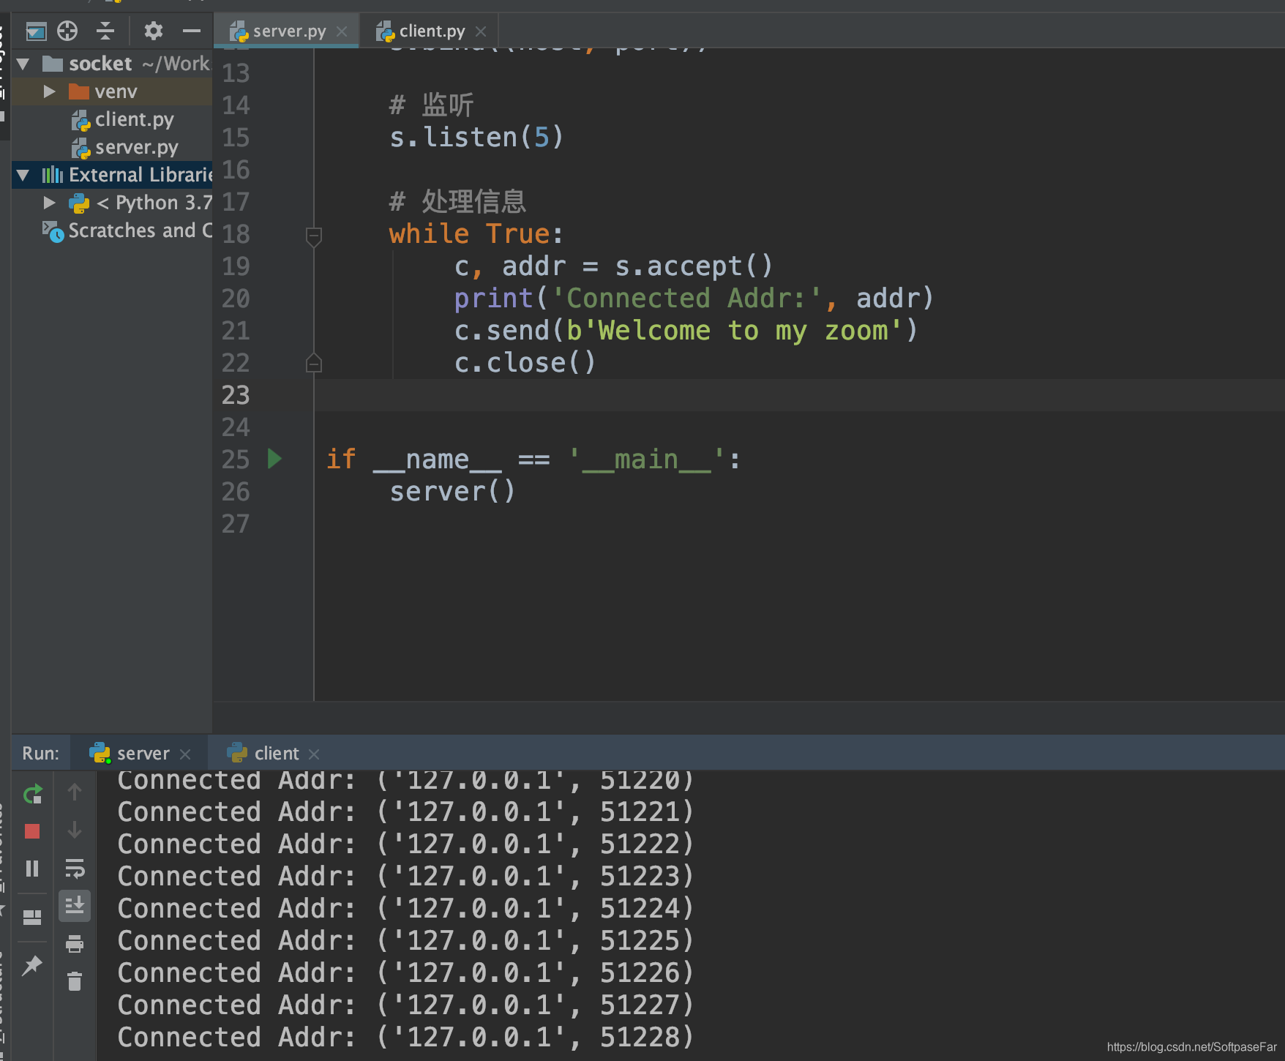Stop the running server process
The width and height of the screenshot is (1285, 1061).
coord(32,831)
